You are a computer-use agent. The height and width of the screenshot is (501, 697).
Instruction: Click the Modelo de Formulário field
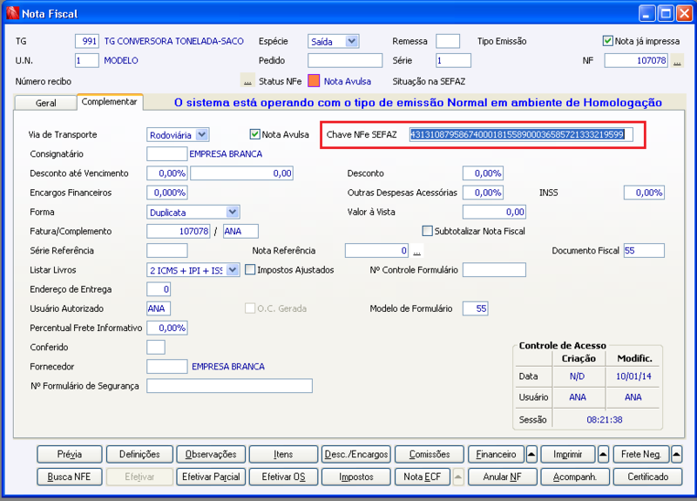(x=476, y=308)
